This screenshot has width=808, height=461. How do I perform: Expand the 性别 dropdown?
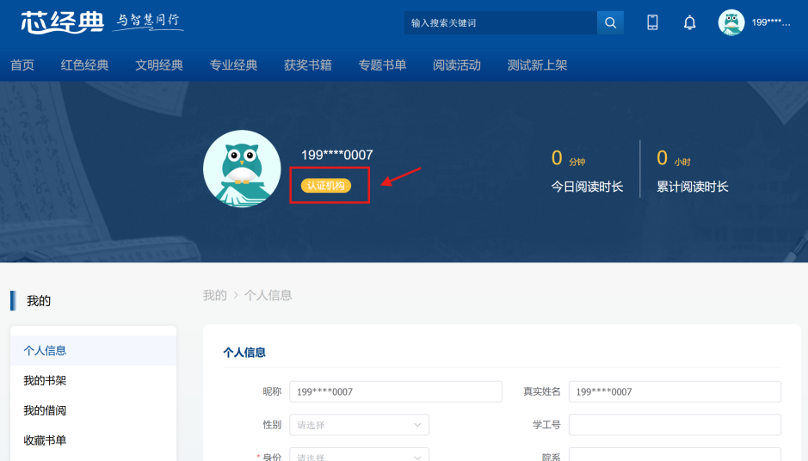[359, 425]
